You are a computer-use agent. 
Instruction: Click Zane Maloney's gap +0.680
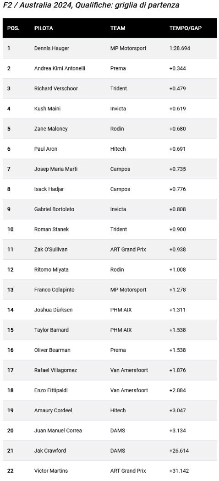click(178, 129)
